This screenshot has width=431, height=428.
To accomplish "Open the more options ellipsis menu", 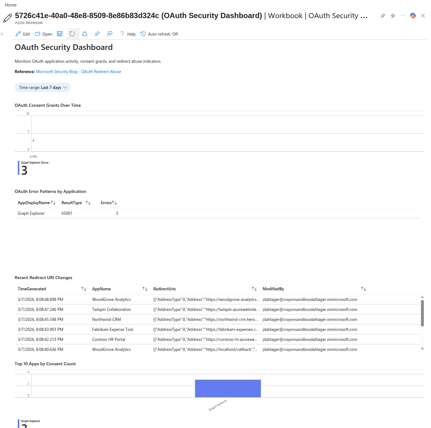I will 403,15.
